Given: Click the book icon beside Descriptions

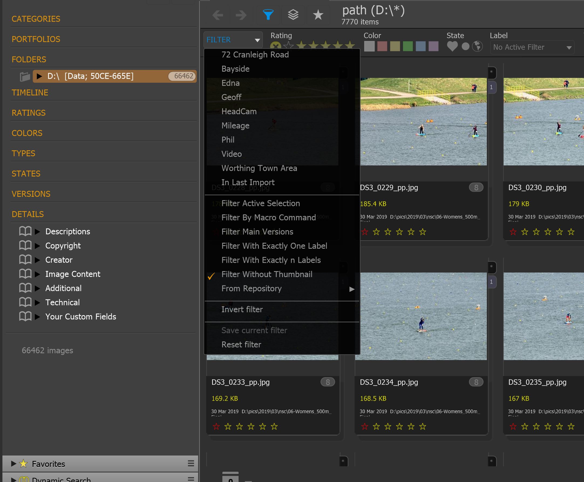Looking at the screenshot, I should [x=25, y=231].
